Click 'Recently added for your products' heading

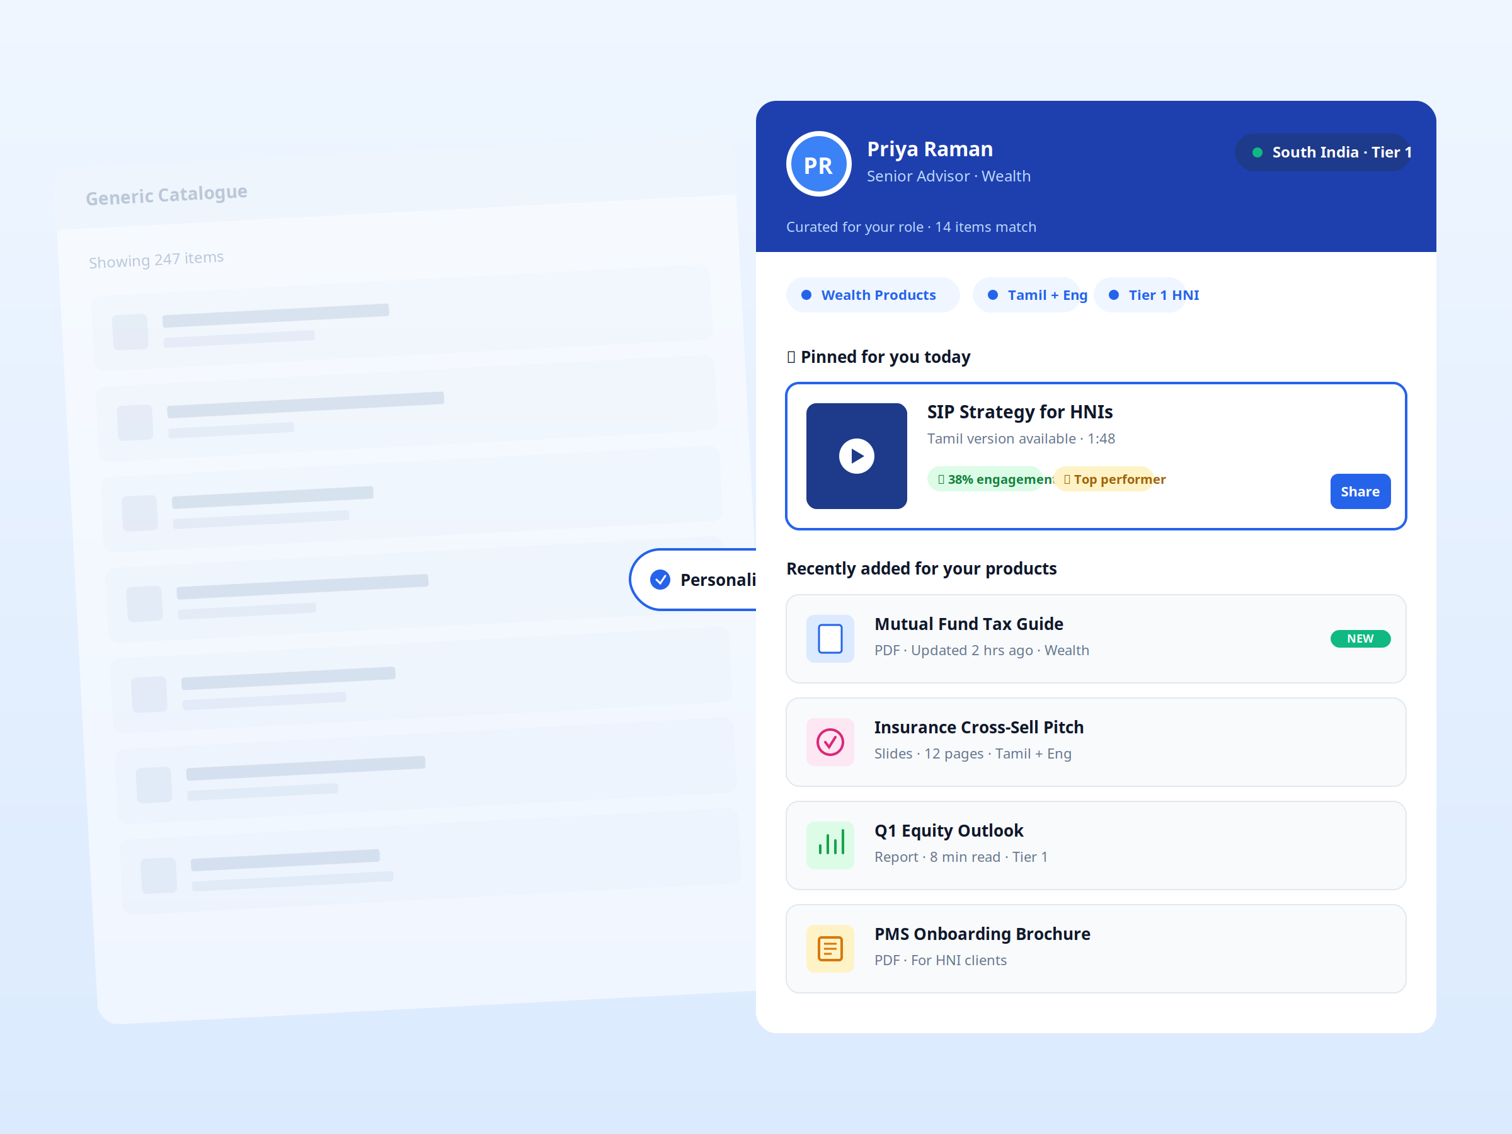(922, 569)
